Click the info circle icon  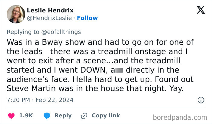(200, 100)
